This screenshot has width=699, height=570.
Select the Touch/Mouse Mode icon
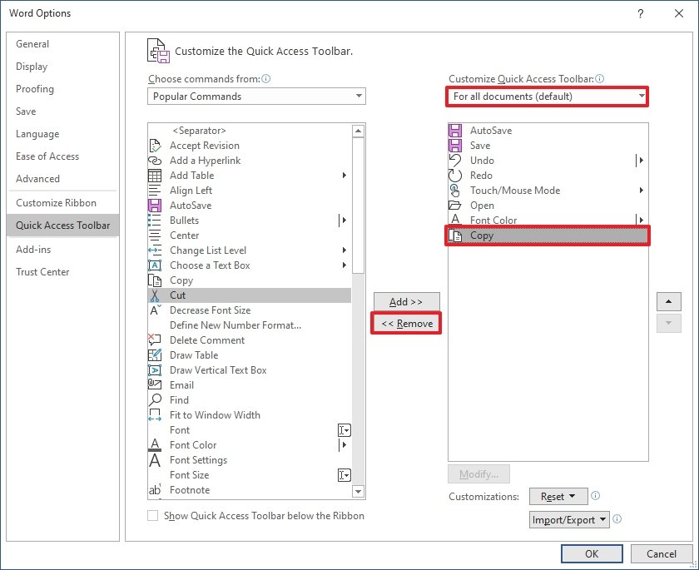point(454,191)
